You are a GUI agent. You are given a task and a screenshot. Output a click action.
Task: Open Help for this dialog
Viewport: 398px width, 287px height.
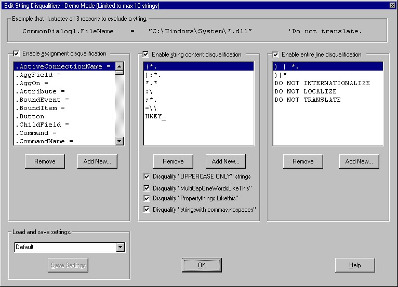coord(354,265)
